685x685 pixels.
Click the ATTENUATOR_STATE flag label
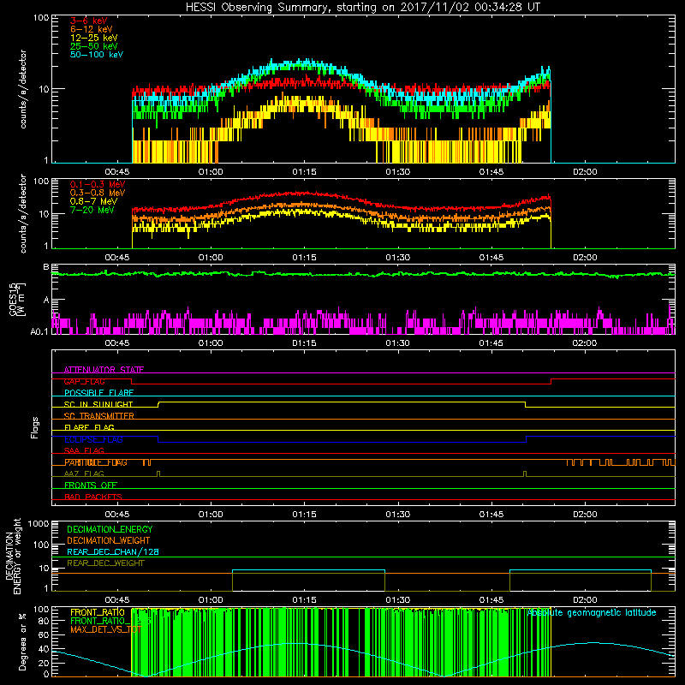(x=104, y=370)
